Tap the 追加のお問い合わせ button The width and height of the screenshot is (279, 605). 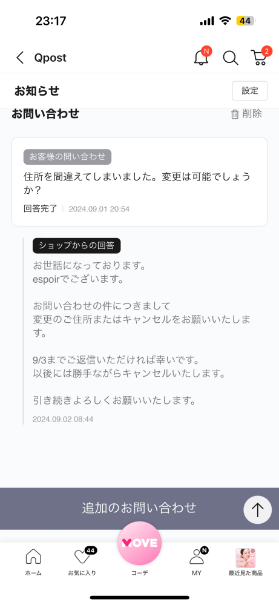(x=139, y=507)
